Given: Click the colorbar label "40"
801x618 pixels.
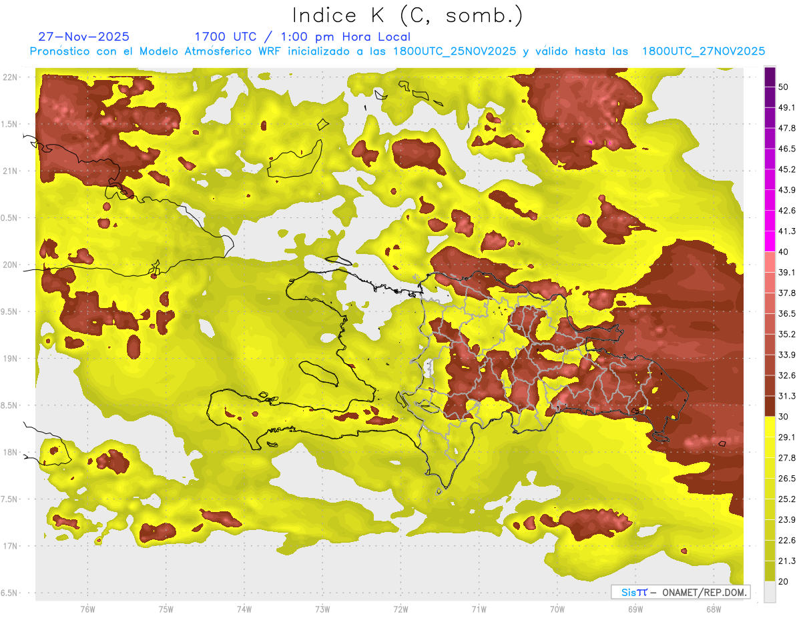Looking at the screenshot, I should tap(784, 252).
